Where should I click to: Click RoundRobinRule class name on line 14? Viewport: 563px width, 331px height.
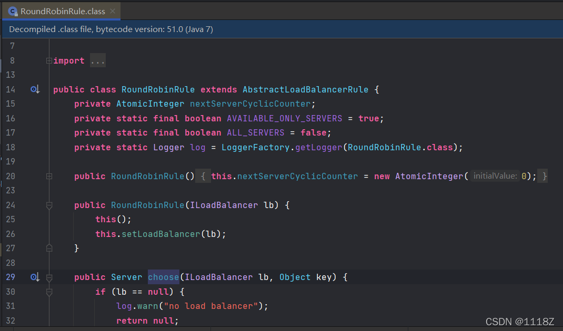click(158, 90)
